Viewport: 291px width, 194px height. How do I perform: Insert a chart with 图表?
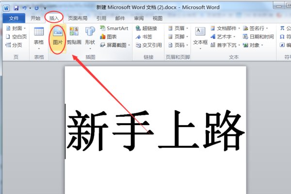coord(108,37)
